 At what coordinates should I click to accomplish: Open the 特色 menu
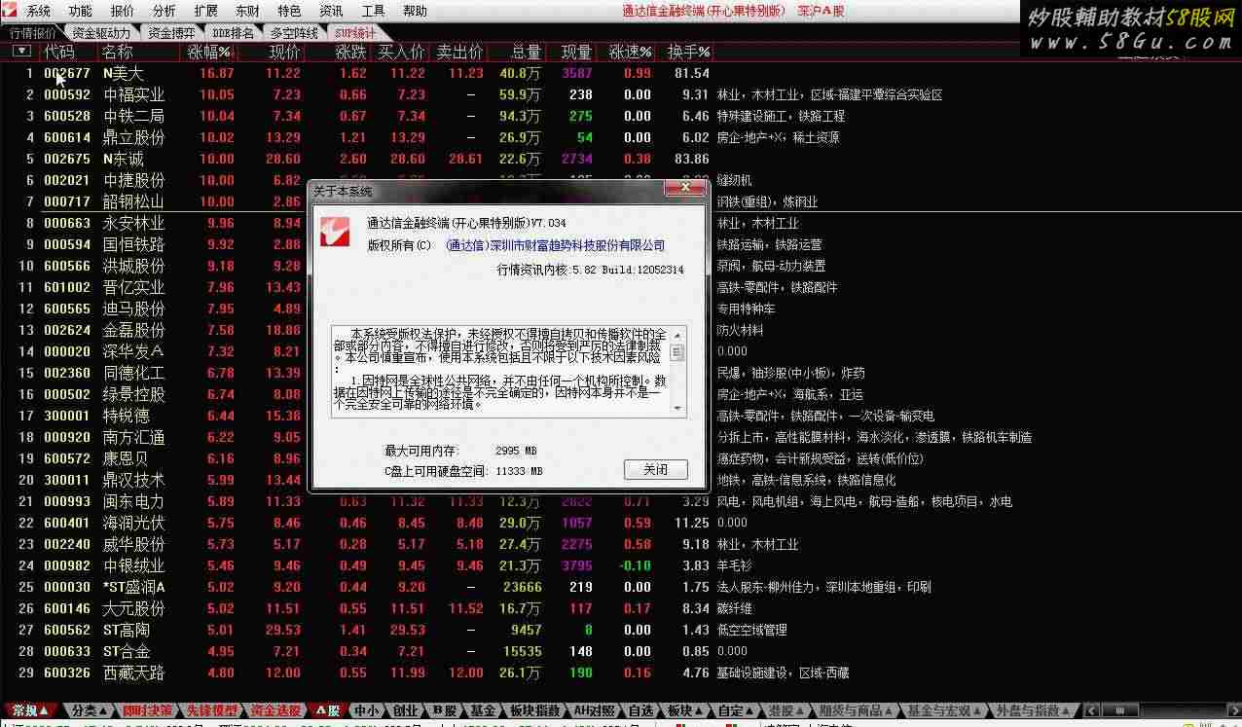(289, 11)
